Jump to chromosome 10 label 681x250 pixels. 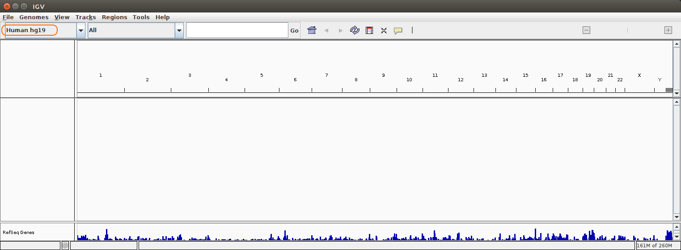tap(409, 80)
